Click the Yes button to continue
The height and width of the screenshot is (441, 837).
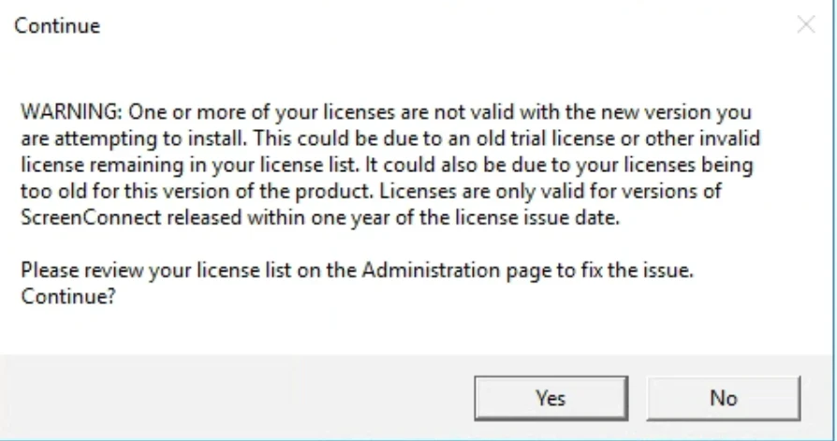pyautogui.click(x=551, y=398)
